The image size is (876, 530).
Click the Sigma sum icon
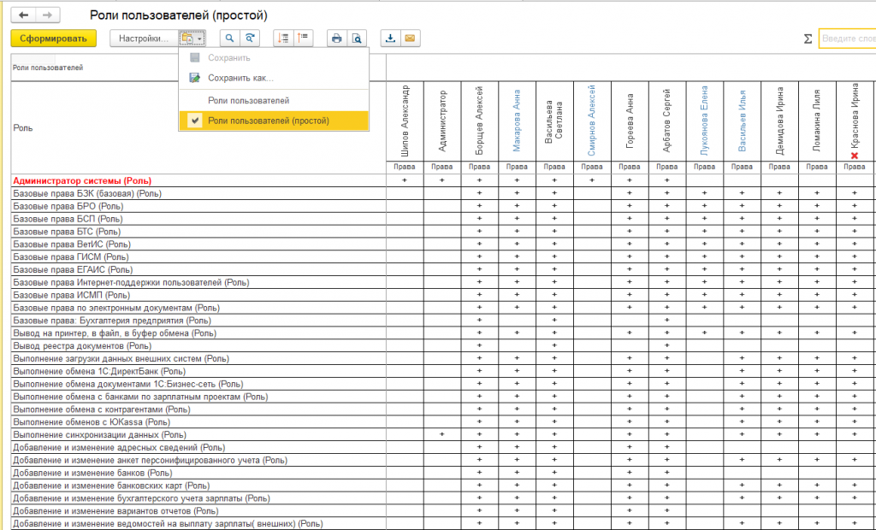click(x=808, y=38)
